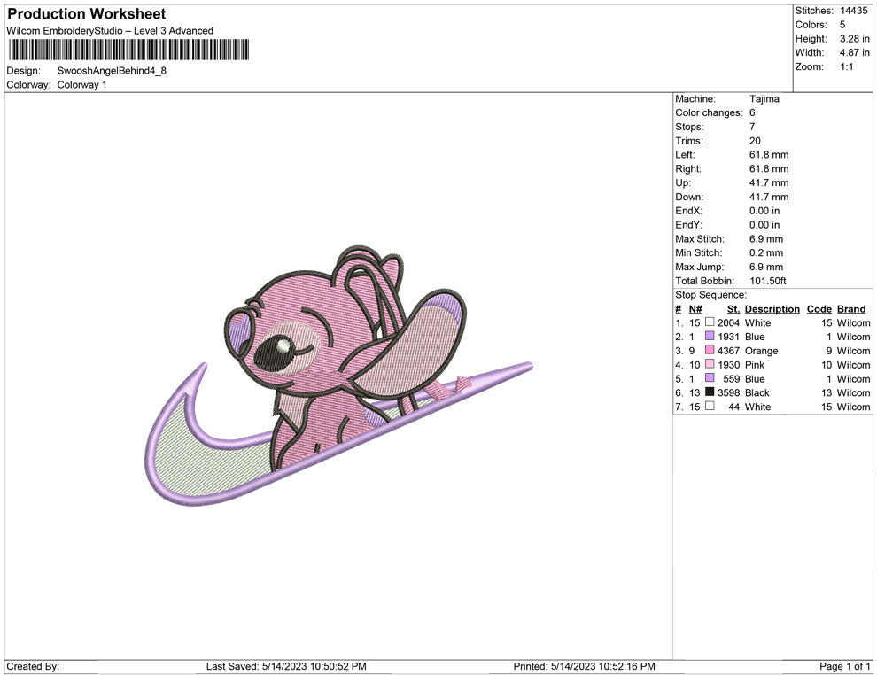
Task: Click the Color changes value 6
Action: click(x=752, y=112)
